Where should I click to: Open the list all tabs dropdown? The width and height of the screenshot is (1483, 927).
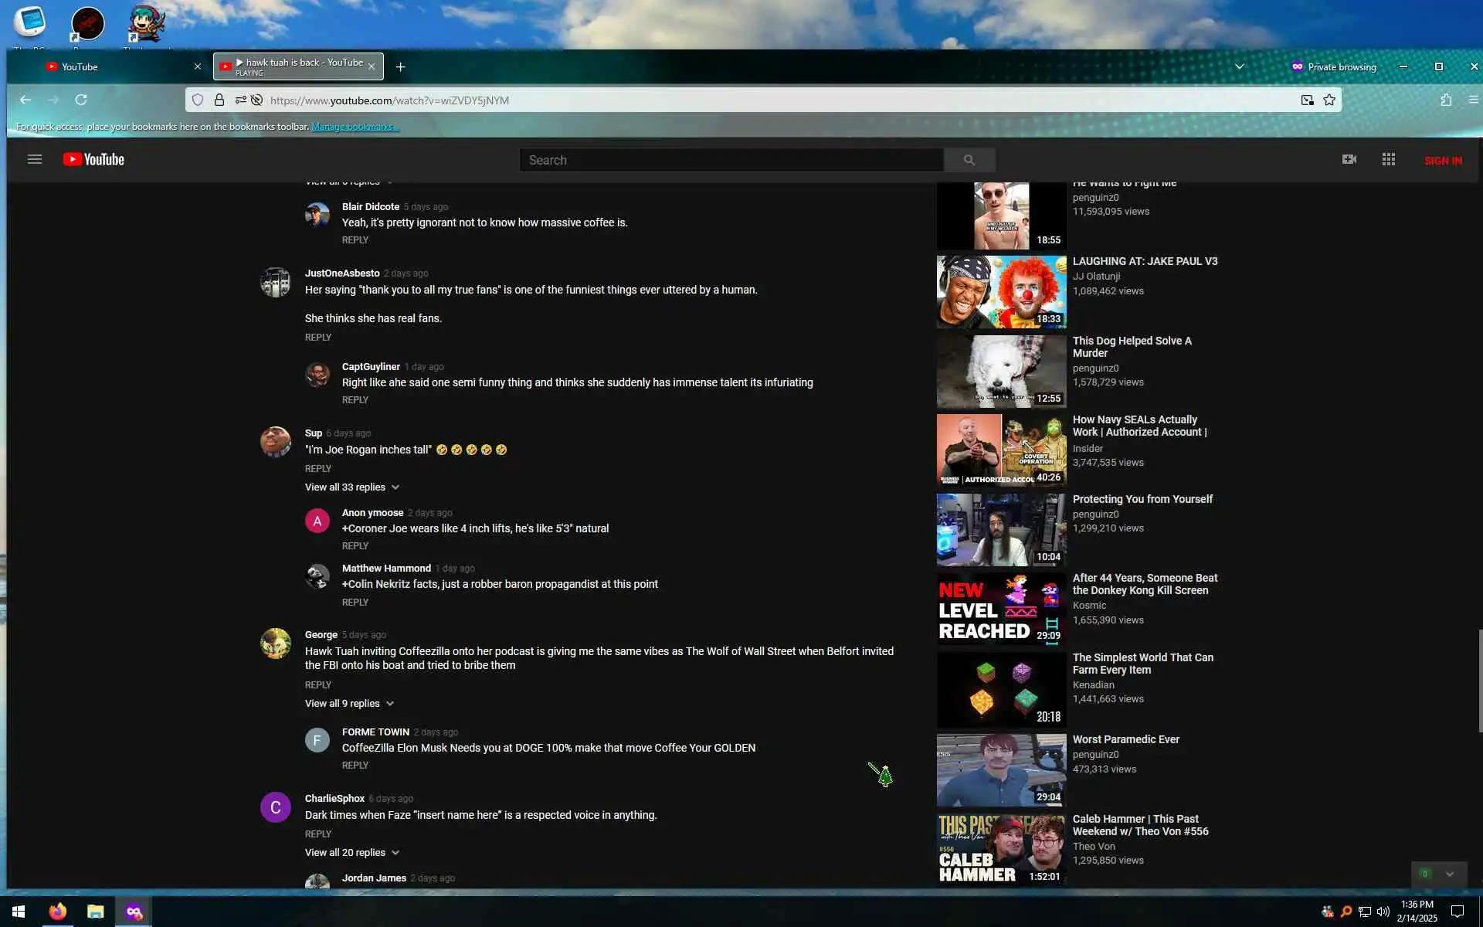click(1239, 67)
